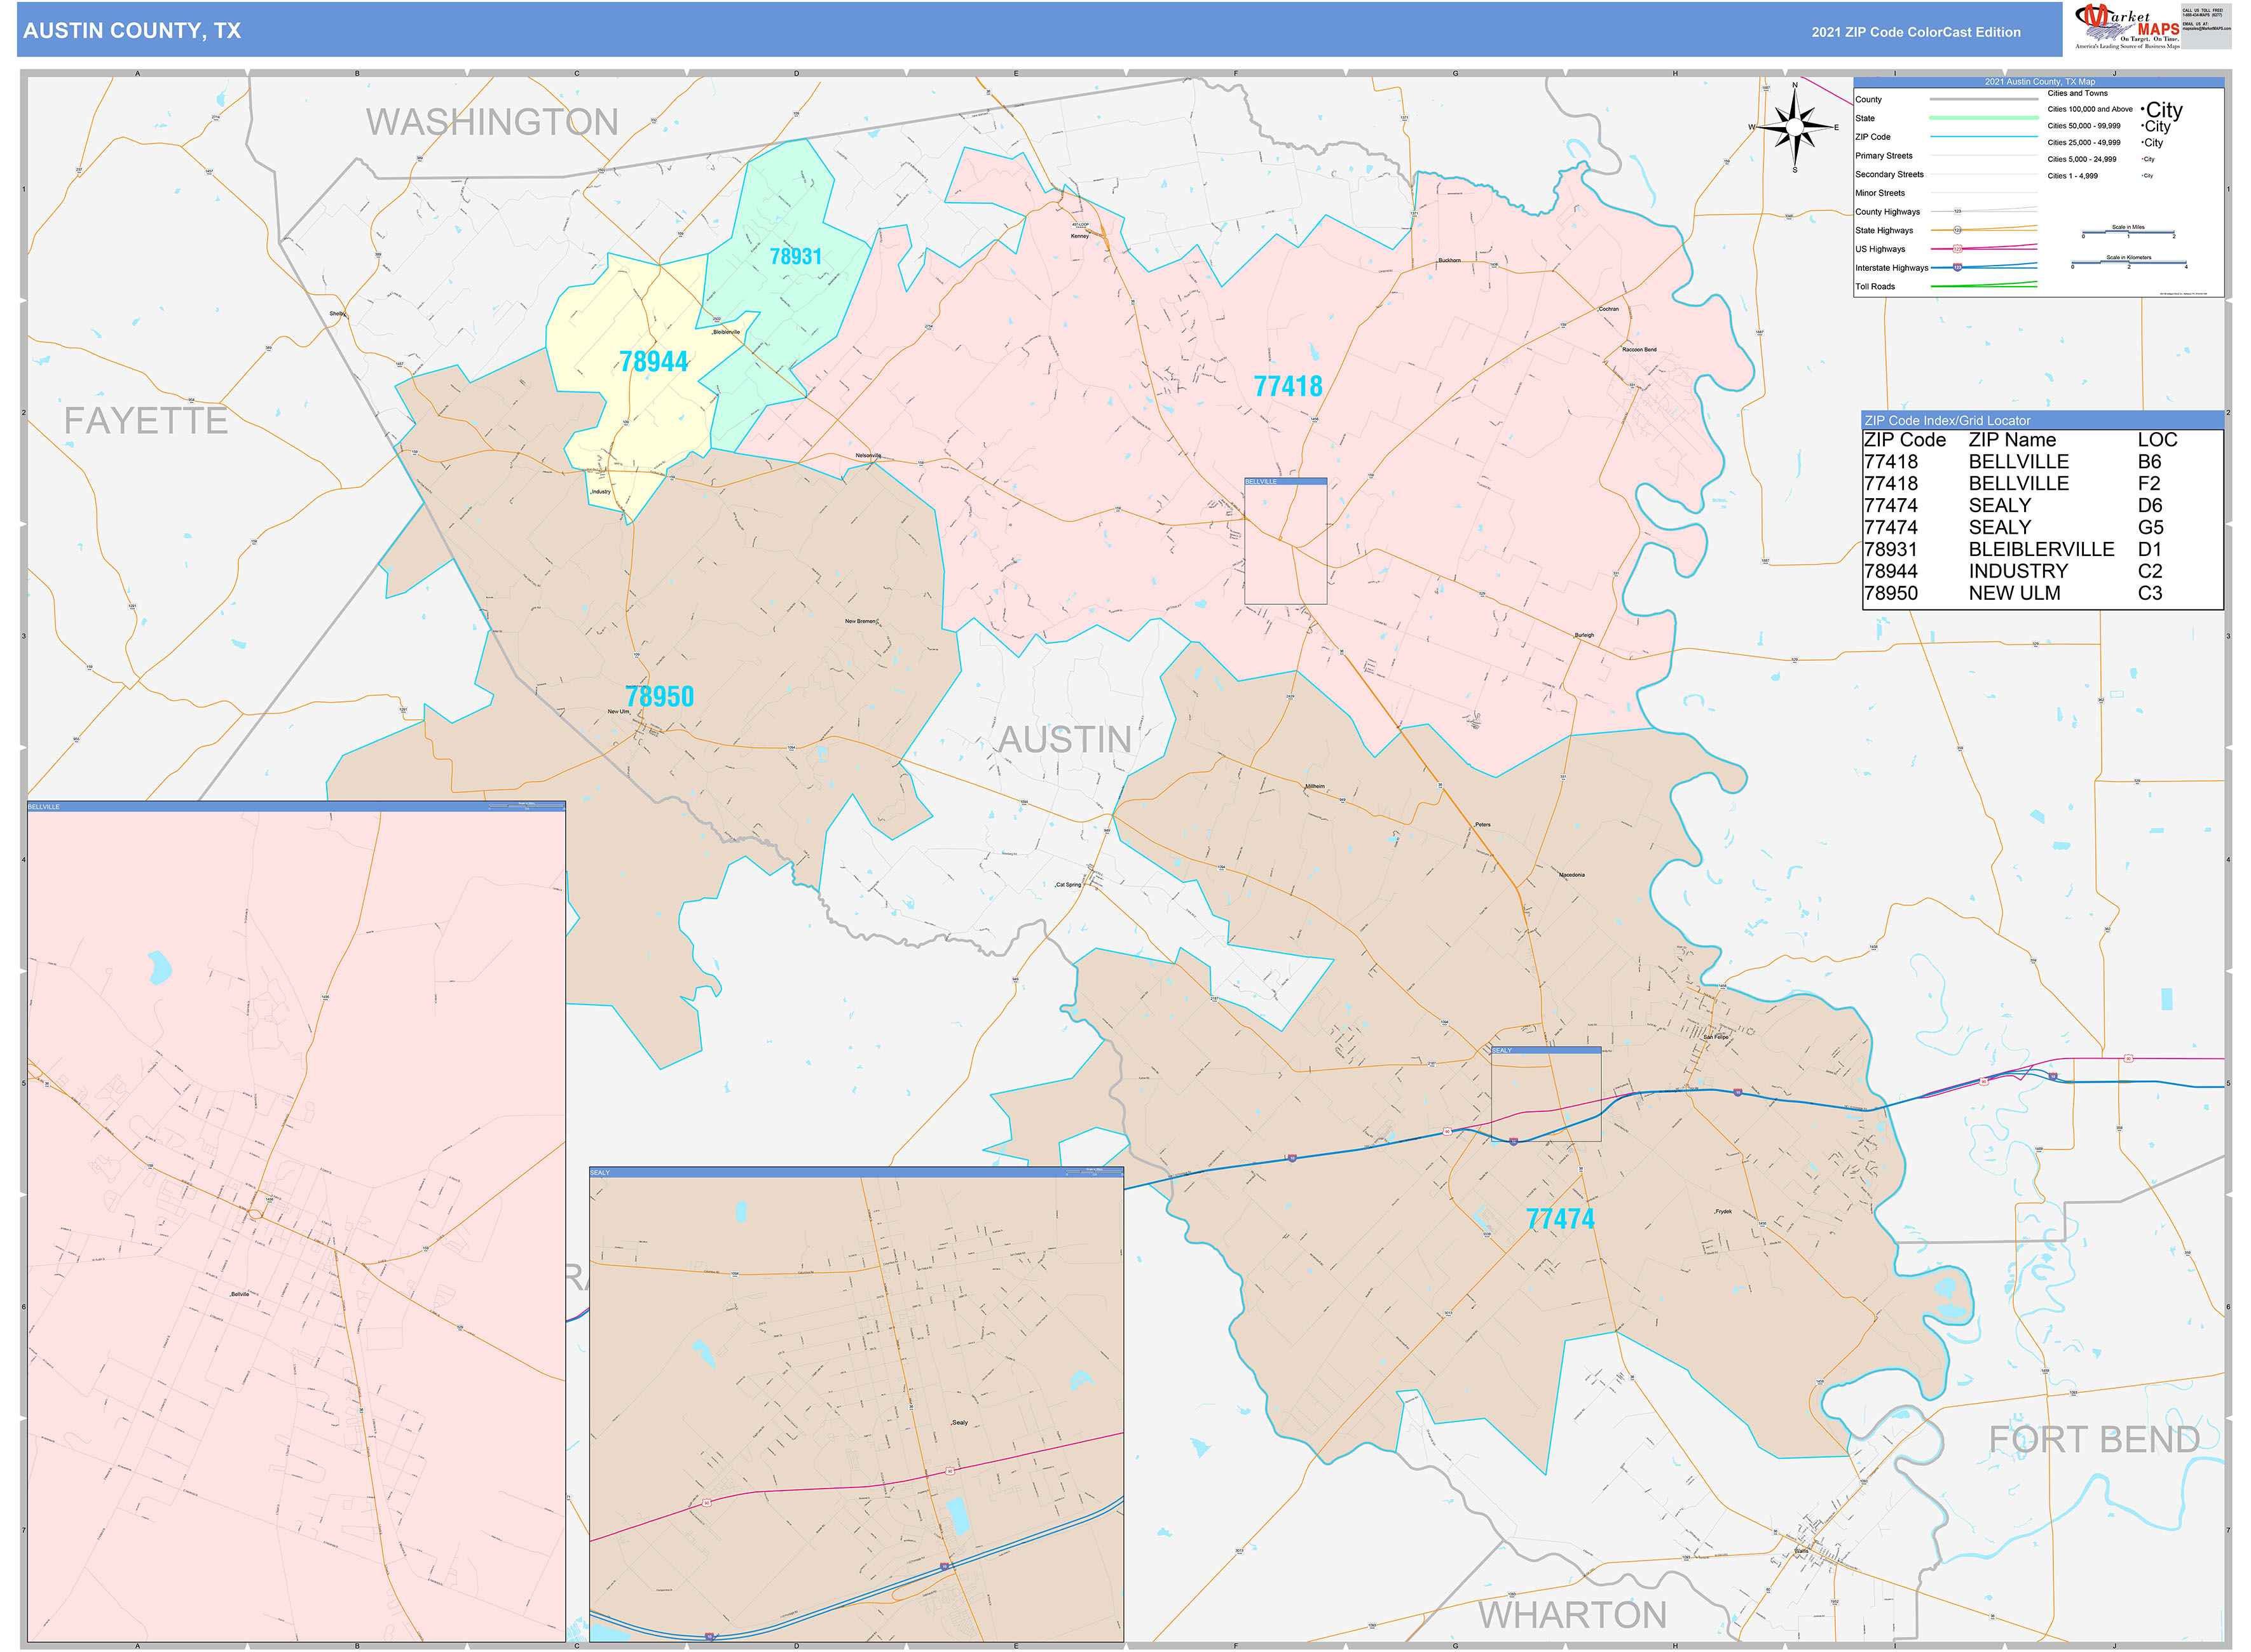This screenshot has width=2251, height=1652.
Task: Click the 'WASHINGTON' county label
Action: (492, 122)
